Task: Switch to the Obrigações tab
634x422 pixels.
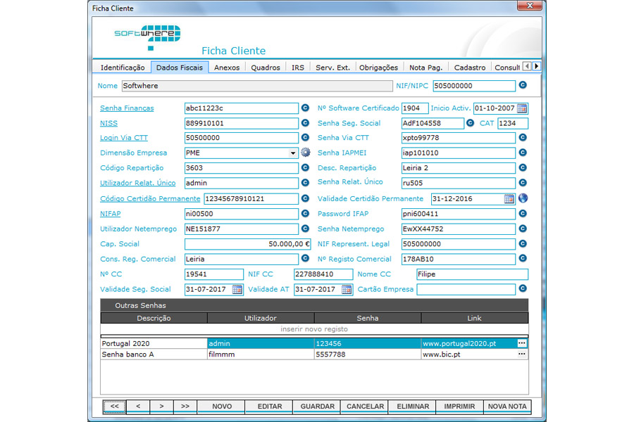Action: click(x=378, y=67)
